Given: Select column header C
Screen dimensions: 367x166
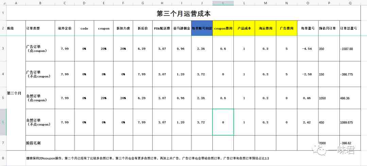Looking at the screenshot, I should [x=65, y=3].
